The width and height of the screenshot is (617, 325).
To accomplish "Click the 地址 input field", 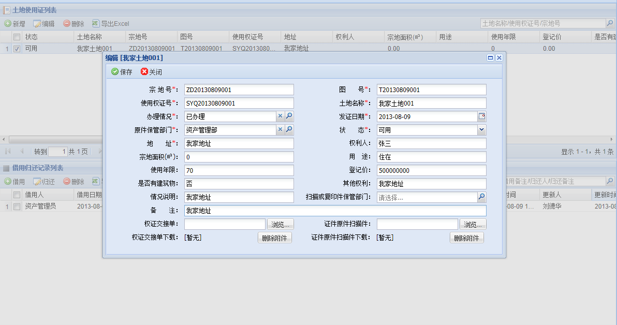I will pos(239,143).
